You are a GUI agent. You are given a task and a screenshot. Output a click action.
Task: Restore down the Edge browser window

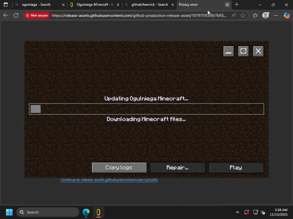click(x=273, y=5)
